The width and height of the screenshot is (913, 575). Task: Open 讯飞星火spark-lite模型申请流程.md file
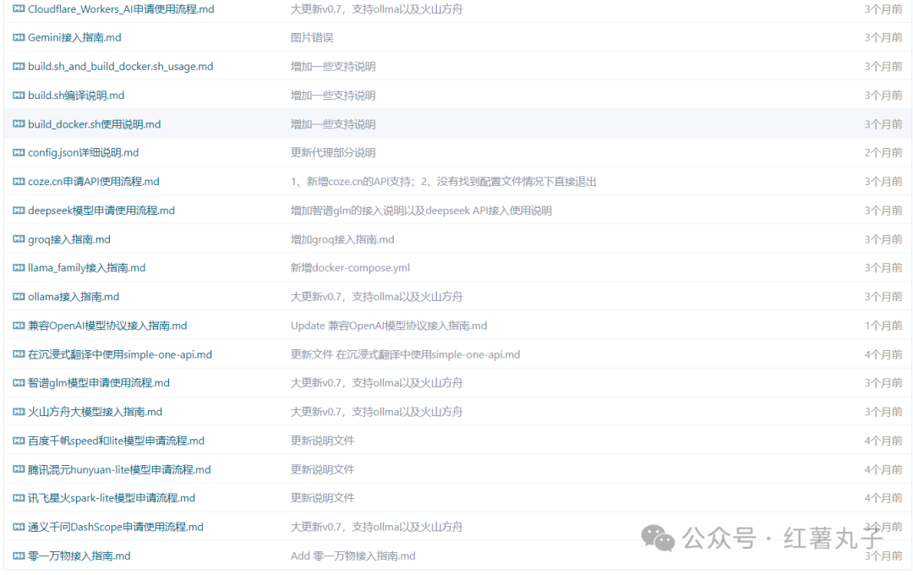tap(112, 498)
